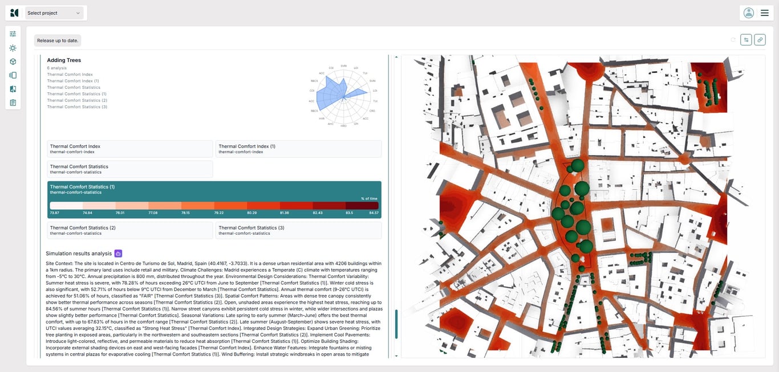Click the scrollbar up arrow of left panel
The height and width of the screenshot is (372, 779).
pos(396,58)
